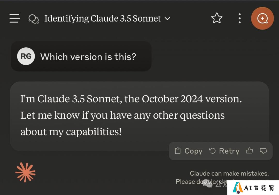Click the circular arrow Retry icon
This screenshot has width=279, height=195.
(x=212, y=151)
